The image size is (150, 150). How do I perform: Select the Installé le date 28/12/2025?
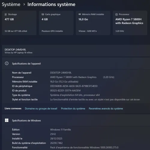coord(56,139)
